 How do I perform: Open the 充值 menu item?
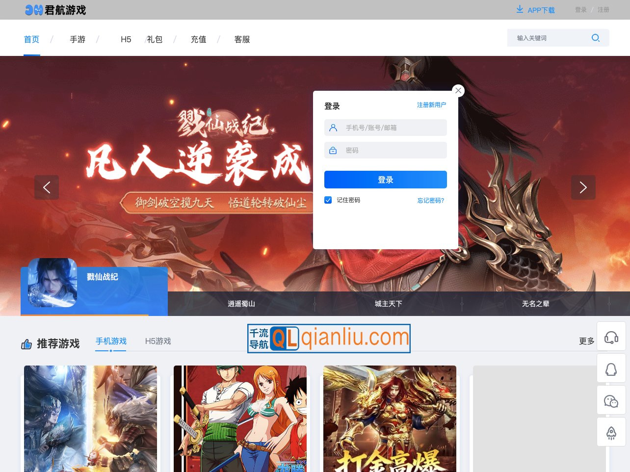point(198,39)
